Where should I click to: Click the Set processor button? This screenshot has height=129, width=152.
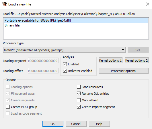click(x=138, y=50)
